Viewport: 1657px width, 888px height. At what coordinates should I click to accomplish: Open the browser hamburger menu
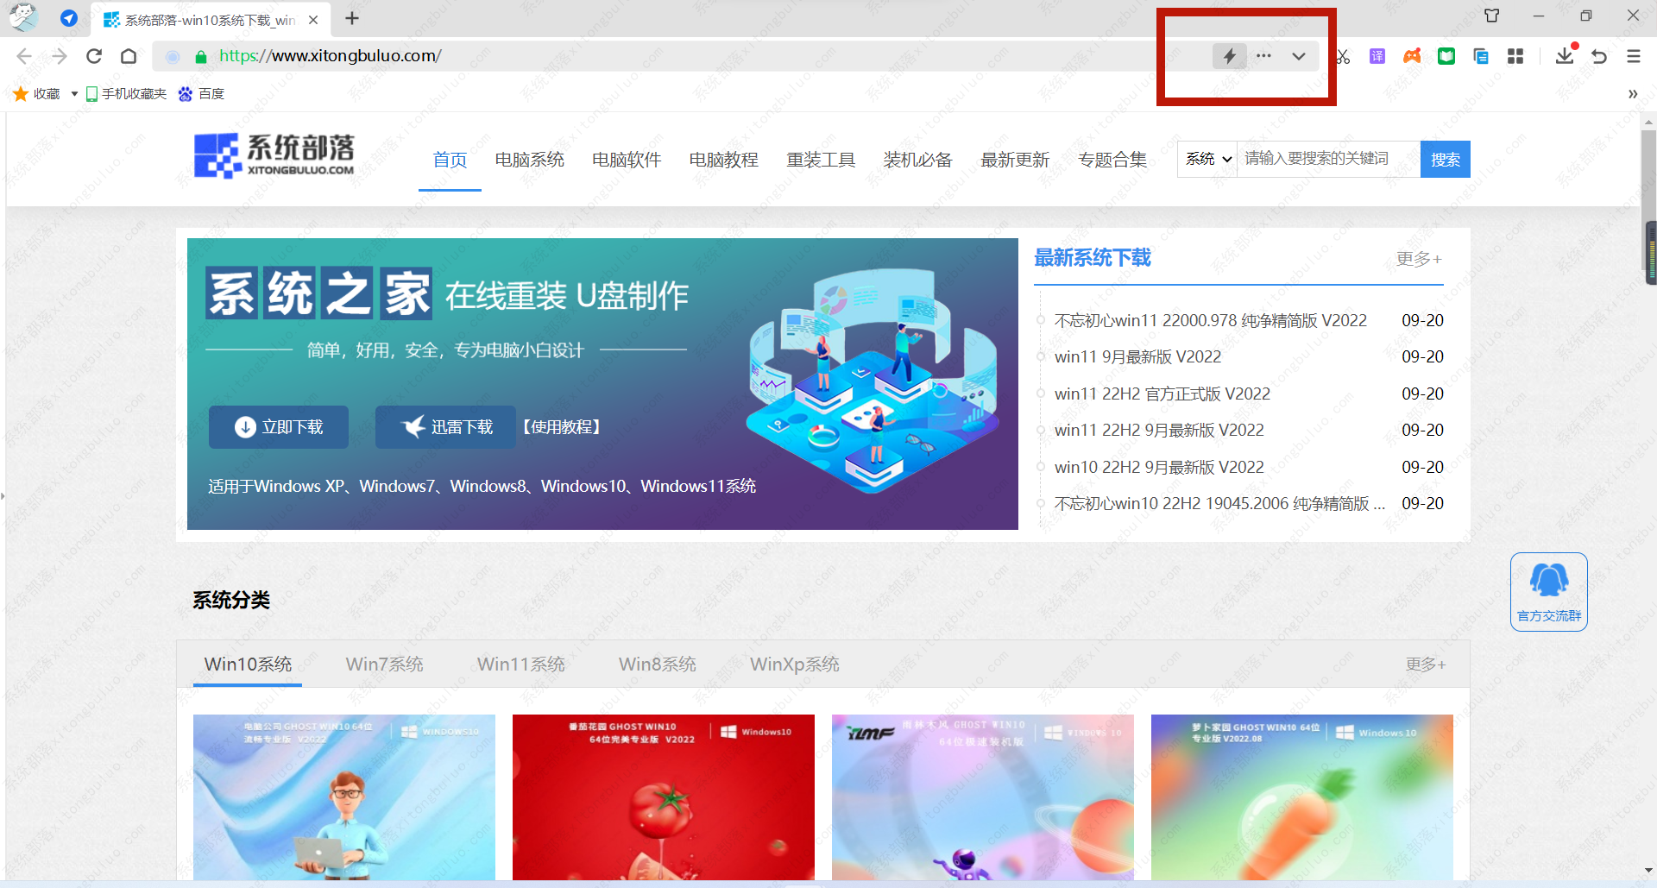point(1634,56)
